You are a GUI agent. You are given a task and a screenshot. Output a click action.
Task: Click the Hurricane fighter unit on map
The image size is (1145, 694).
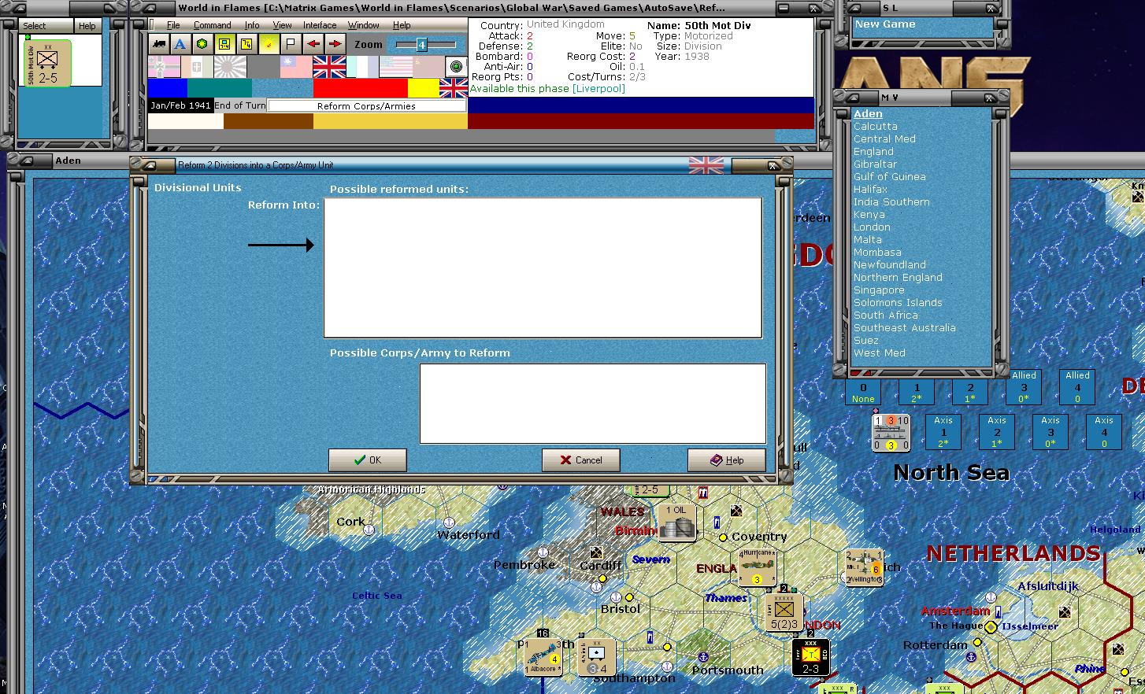click(x=757, y=567)
